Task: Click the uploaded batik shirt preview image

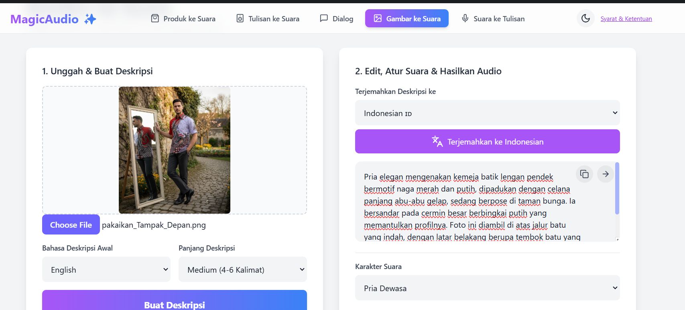Action: 175,150
